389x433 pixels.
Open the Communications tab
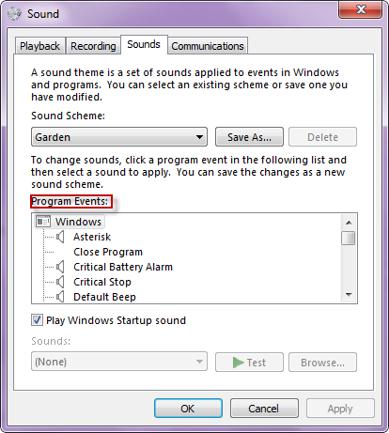click(208, 46)
